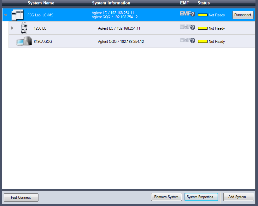This screenshot has height=206, width=258.
Task: Click yellow status bar of 1290 LC
Action: 202,28
